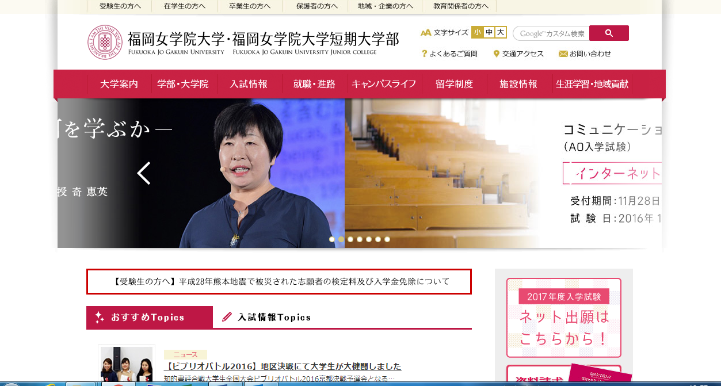Open the 就職・進路 main menu
The width and height of the screenshot is (721, 386).
(315, 84)
